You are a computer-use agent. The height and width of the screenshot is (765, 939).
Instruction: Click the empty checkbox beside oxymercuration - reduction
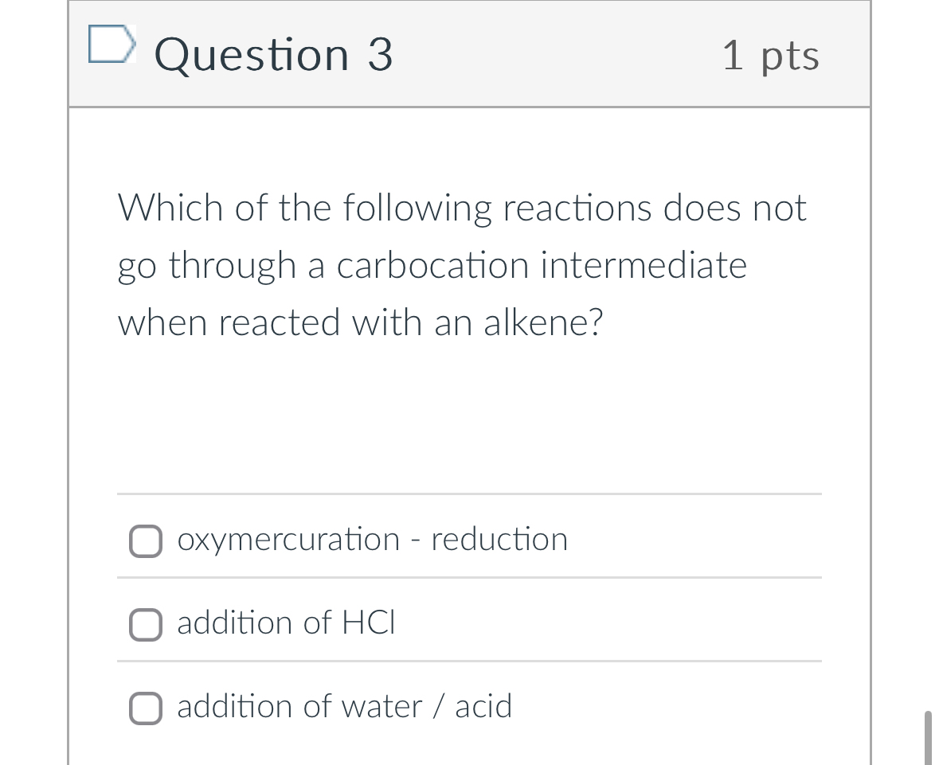146,541
